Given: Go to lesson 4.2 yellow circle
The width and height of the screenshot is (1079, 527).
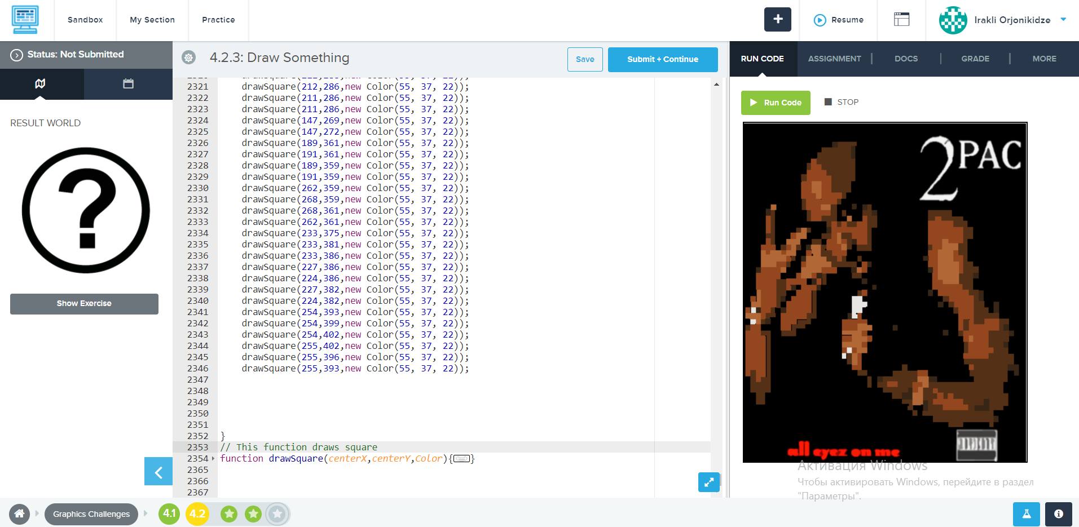Looking at the screenshot, I should point(197,514).
